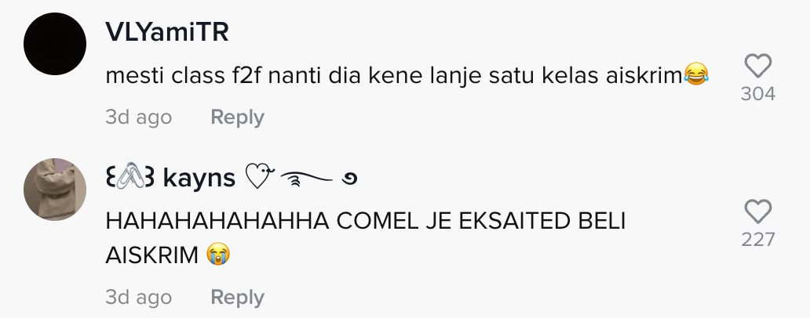The image size is (810, 318).
Task: Open the VLYamiTR username profile link
Action: [167, 32]
